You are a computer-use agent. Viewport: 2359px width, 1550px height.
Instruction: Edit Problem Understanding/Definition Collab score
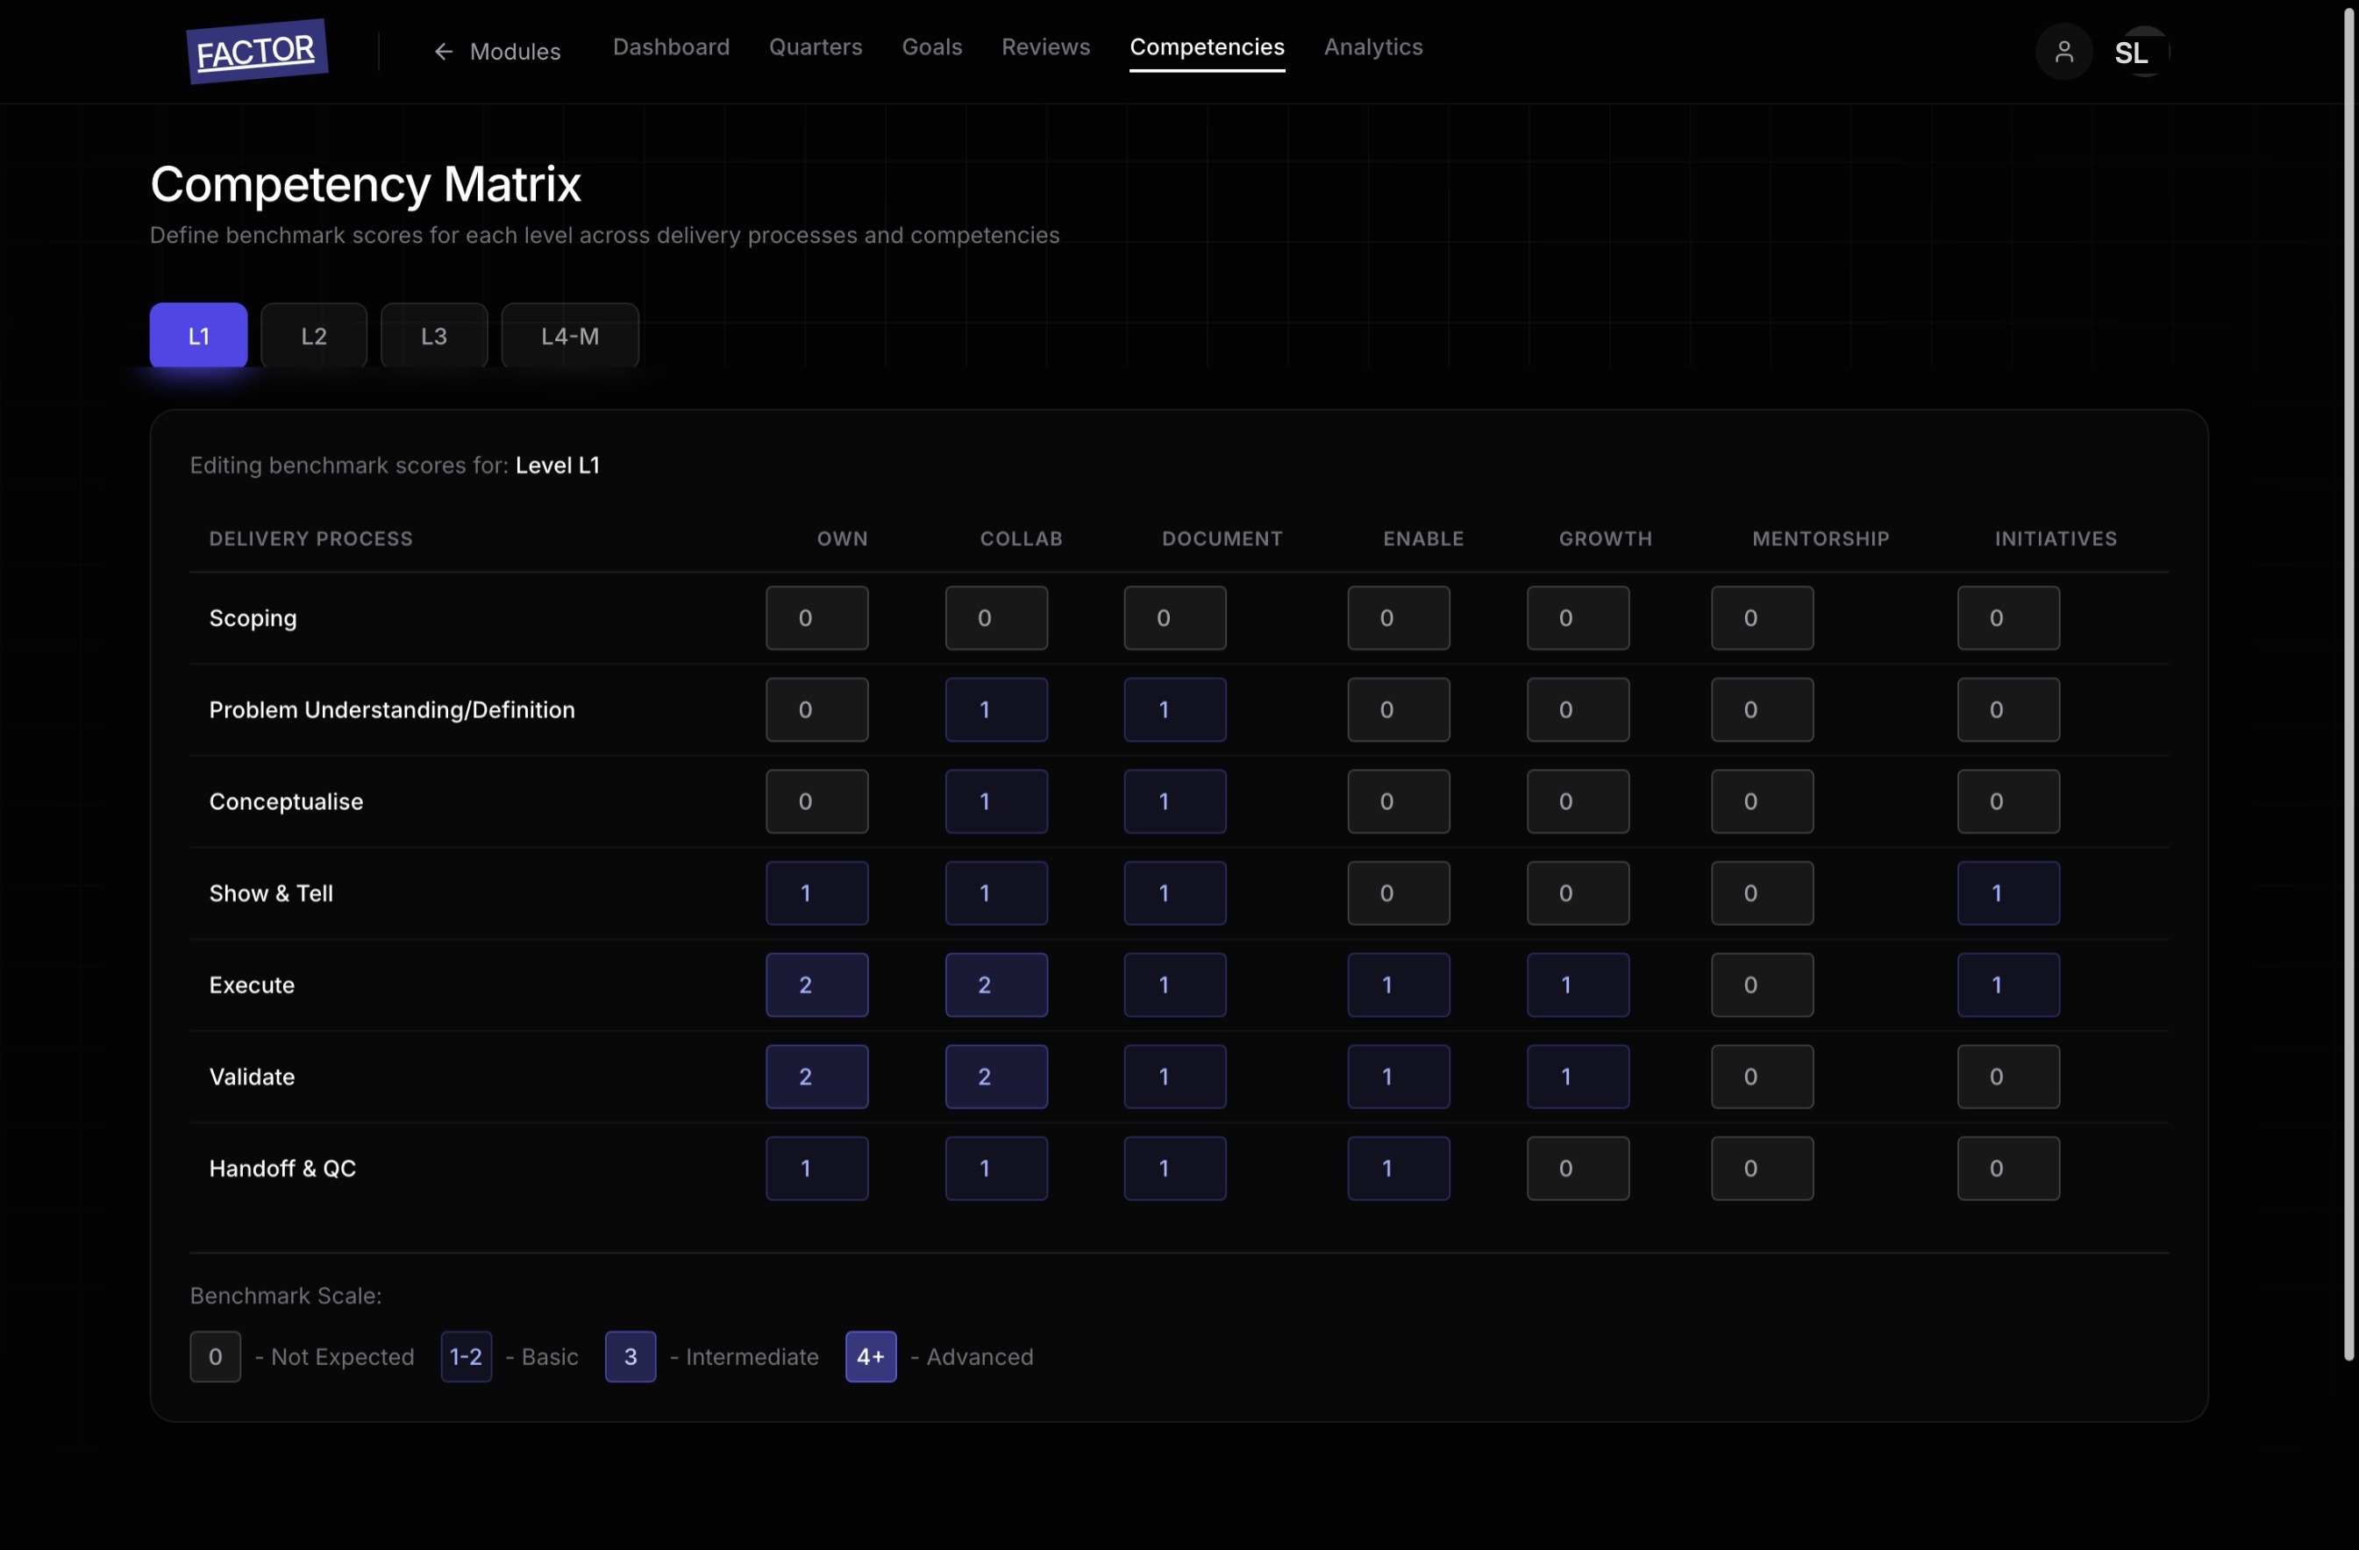pos(996,709)
